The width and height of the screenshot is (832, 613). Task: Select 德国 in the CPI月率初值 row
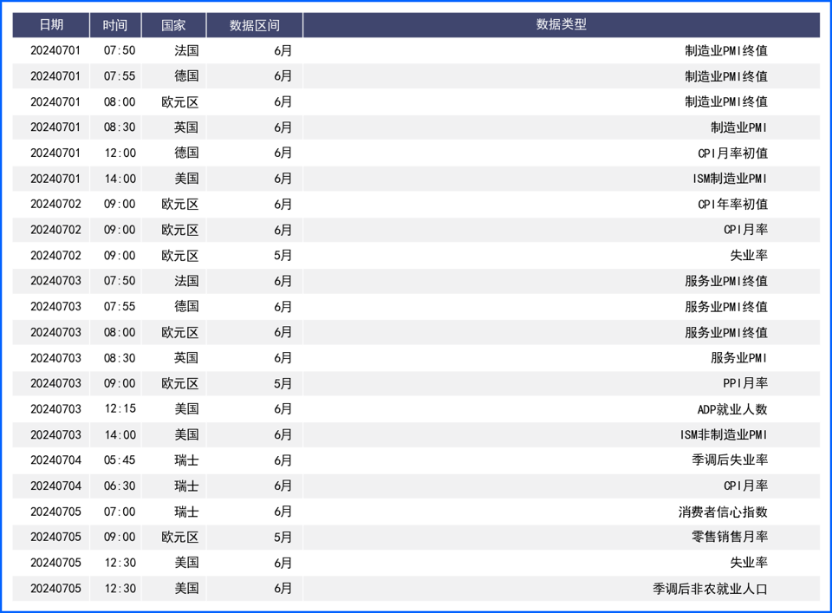187,153
